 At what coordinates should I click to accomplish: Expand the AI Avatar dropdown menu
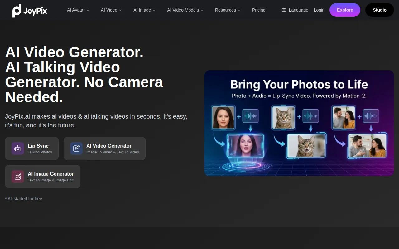78,10
